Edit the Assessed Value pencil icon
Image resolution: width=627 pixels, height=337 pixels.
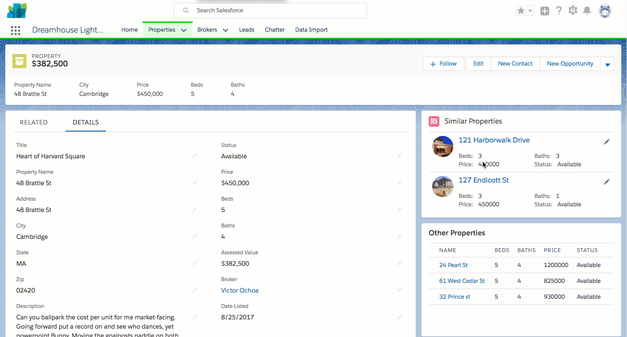[400, 263]
